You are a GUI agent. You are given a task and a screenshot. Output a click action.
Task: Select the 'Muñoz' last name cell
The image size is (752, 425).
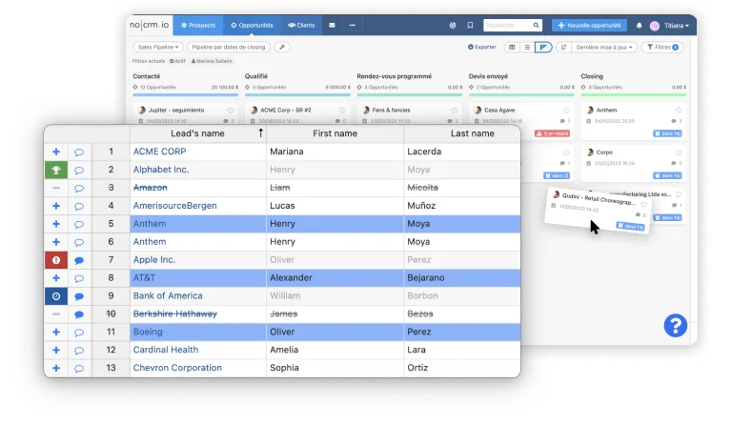coord(462,206)
